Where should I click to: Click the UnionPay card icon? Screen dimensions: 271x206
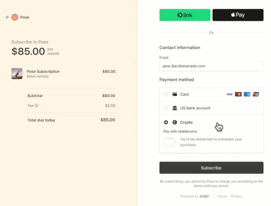(256, 94)
